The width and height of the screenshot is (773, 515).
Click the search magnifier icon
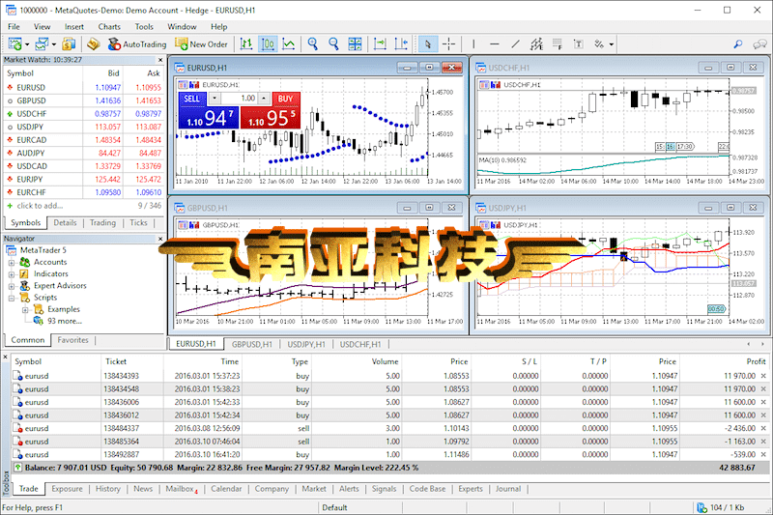click(738, 43)
